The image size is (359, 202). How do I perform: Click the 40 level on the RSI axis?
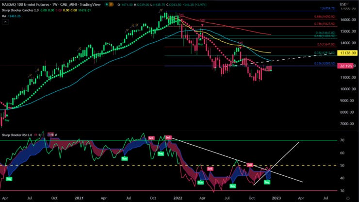pos(343,178)
